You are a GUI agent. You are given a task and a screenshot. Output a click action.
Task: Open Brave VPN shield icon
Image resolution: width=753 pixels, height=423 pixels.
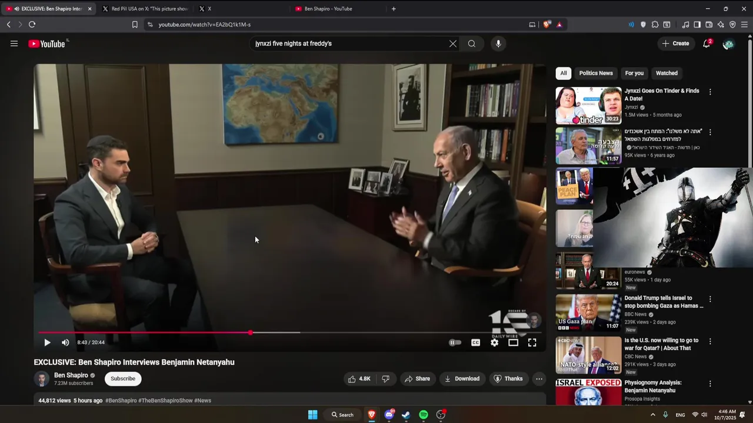click(732, 25)
